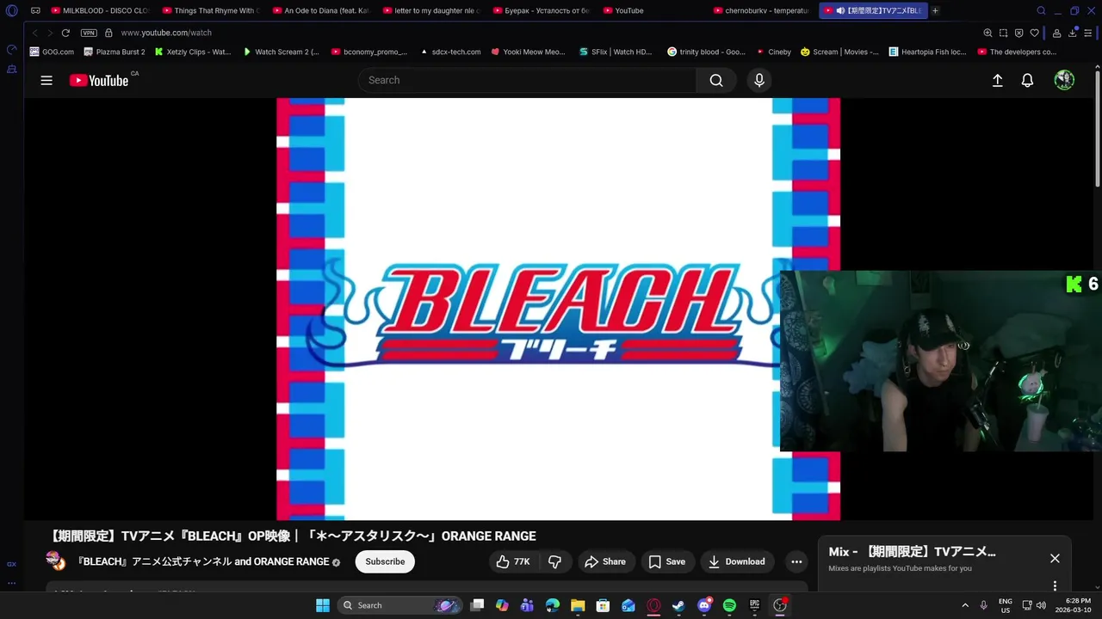Viewport: 1102px width, 619px height.
Task: Open the BLEACH anime official channel name
Action: (204, 561)
